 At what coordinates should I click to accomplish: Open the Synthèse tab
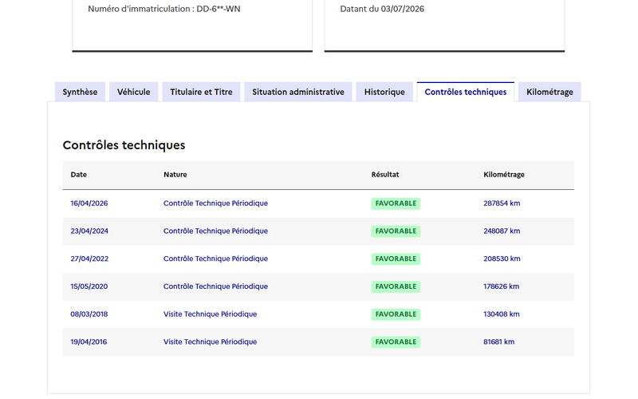pos(80,92)
